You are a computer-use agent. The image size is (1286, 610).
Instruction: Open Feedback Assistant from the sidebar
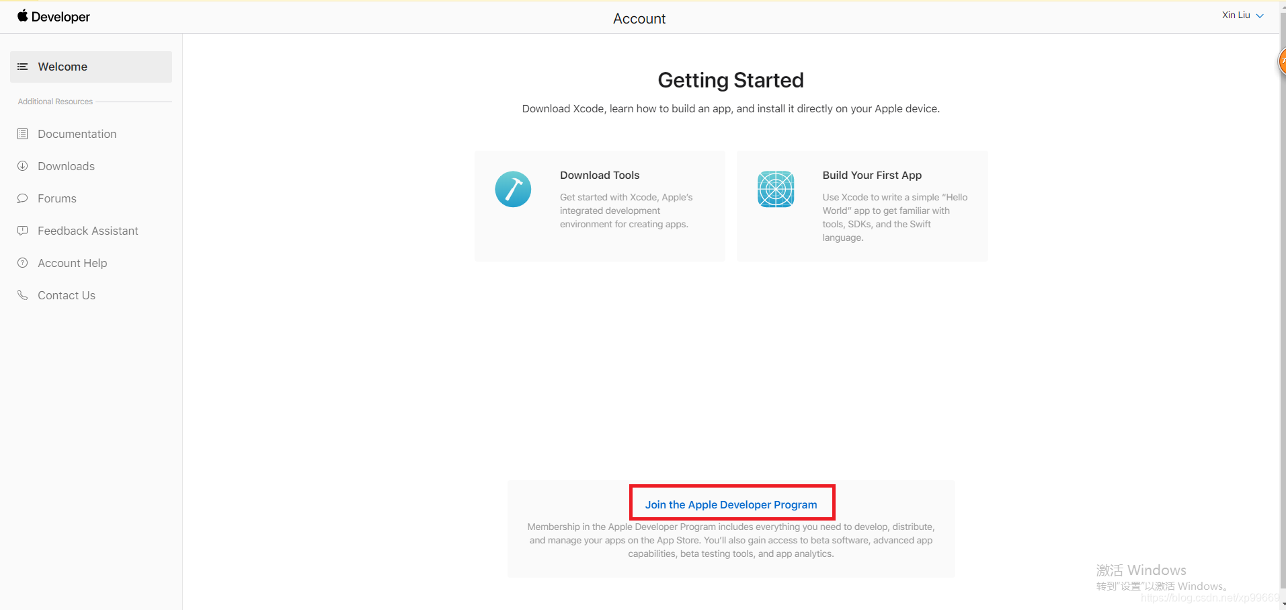tap(88, 231)
